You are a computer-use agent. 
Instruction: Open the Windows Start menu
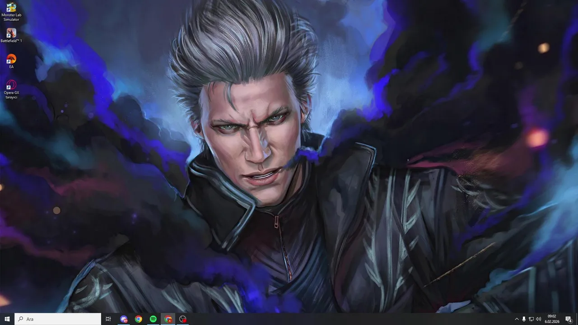7,319
